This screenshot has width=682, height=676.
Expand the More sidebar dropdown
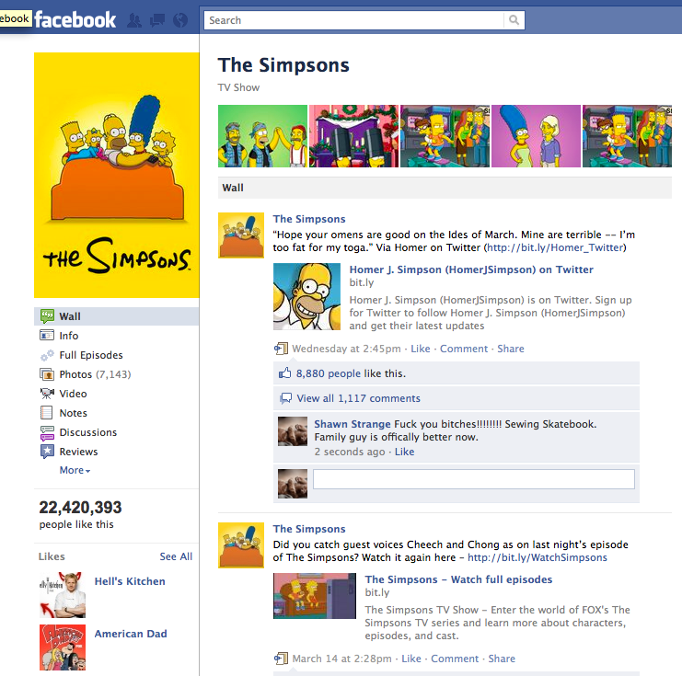point(75,470)
